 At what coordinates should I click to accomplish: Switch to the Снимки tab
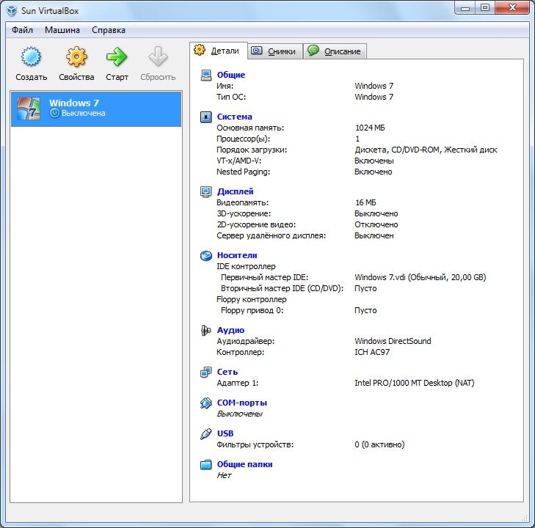coord(274,51)
